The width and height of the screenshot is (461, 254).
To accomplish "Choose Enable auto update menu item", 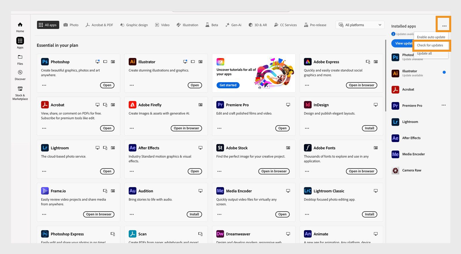I will tap(431, 37).
